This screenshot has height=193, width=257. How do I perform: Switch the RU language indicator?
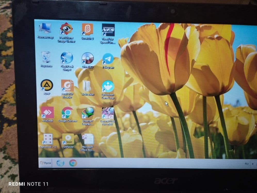pos(247,164)
